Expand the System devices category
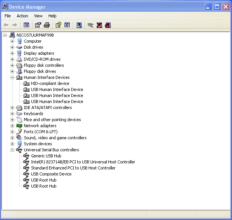Viewport: 232px width, 220px height. (x=12, y=144)
